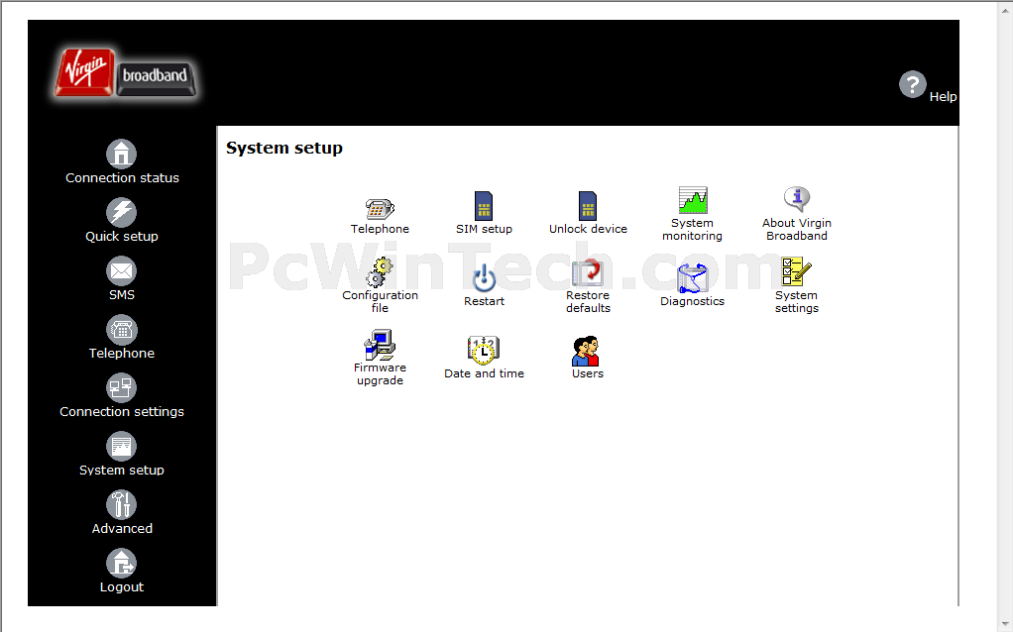1013x632 pixels.
Task: Open the Connection settings network icon
Action: tap(122, 388)
